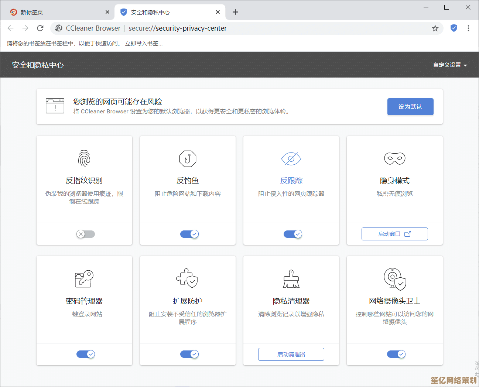
Task: Open a new tab with plus button
Action: [235, 12]
